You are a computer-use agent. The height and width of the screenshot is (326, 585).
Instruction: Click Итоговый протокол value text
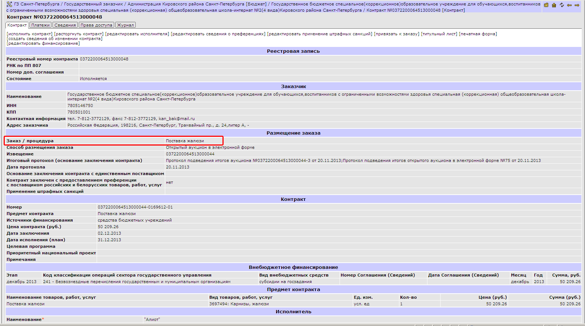353,160
